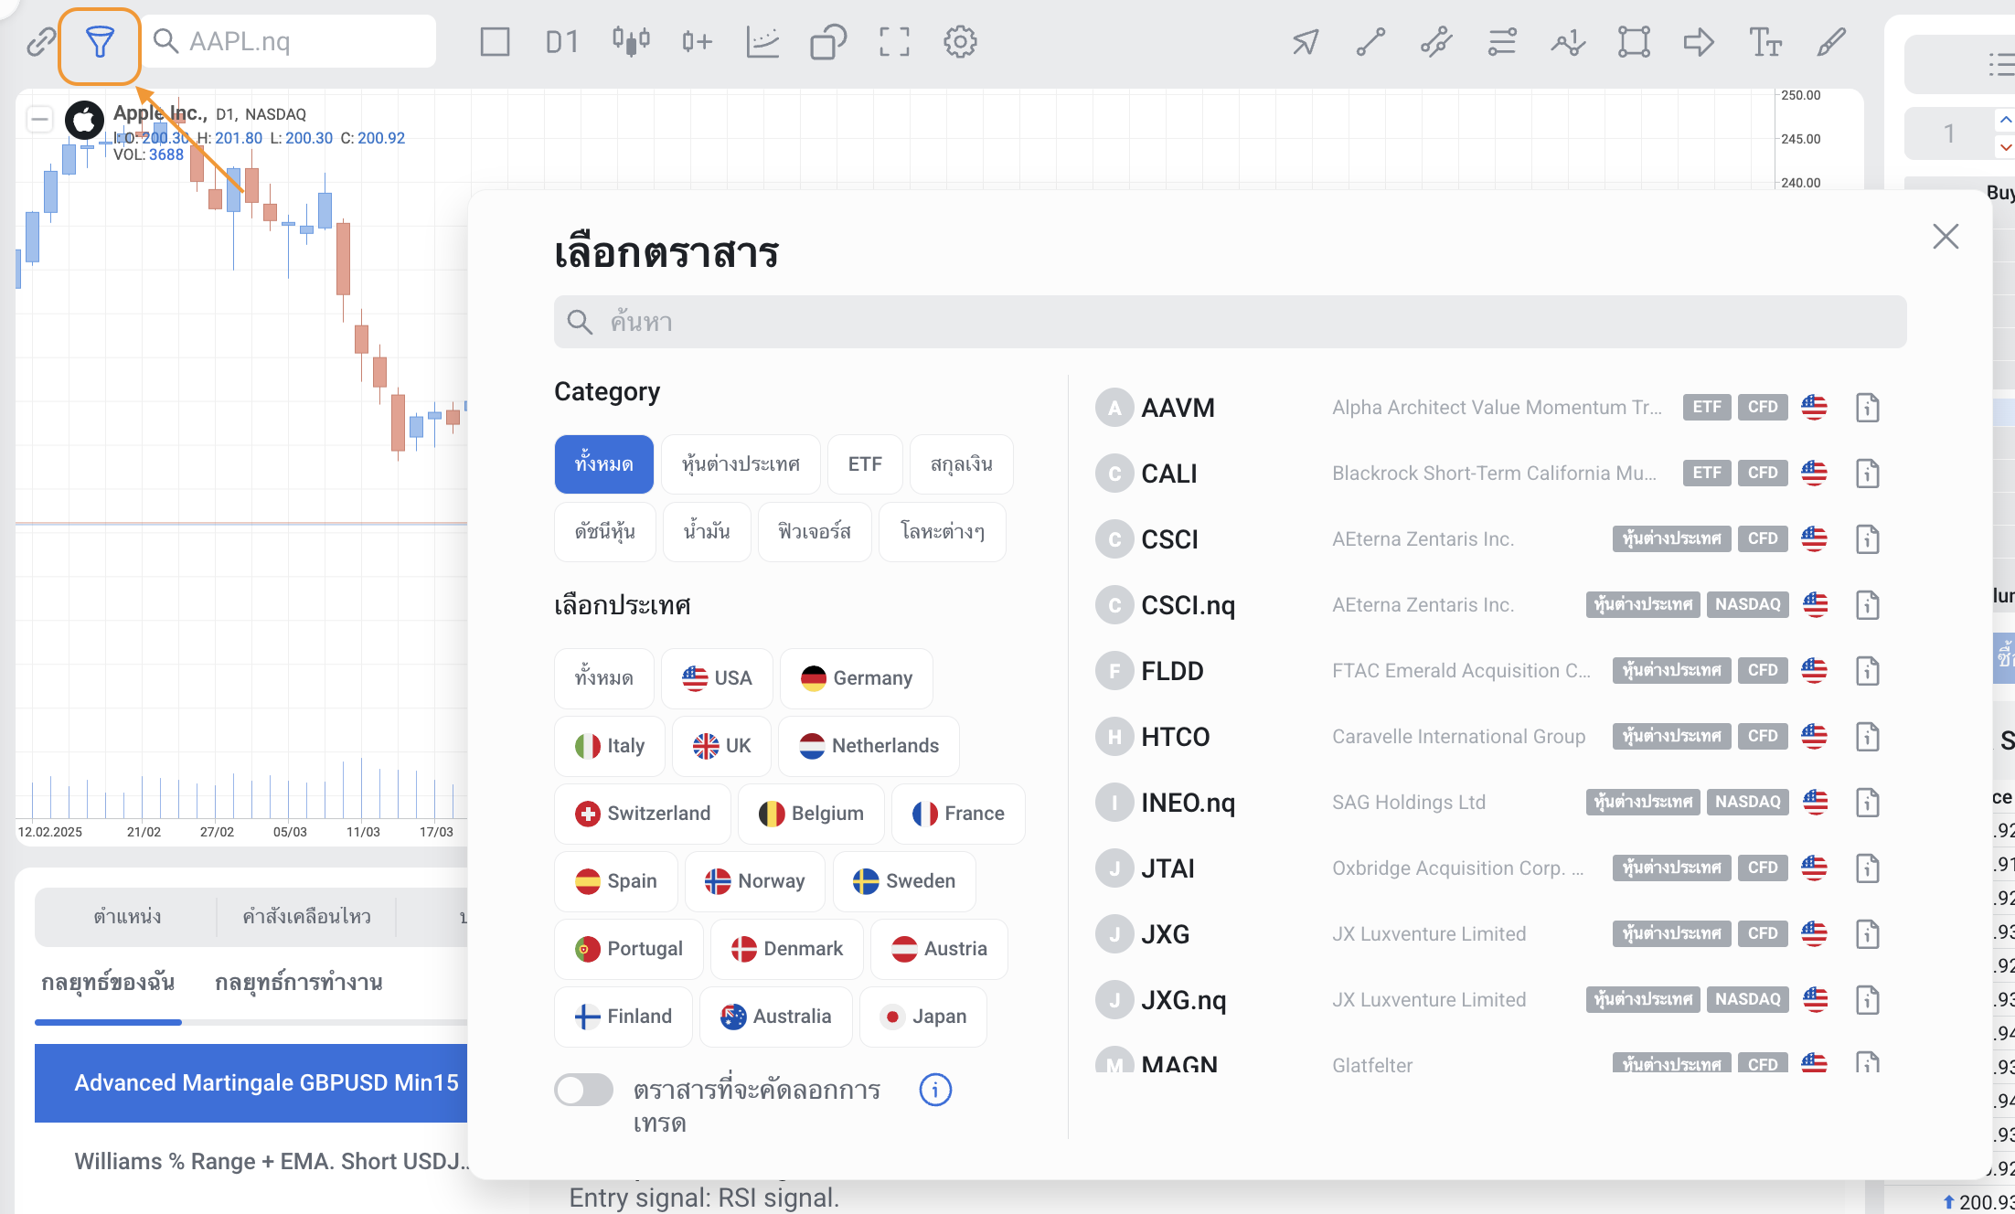Click the fullscreen expand icon
This screenshot has width=2015, height=1214.
click(894, 42)
